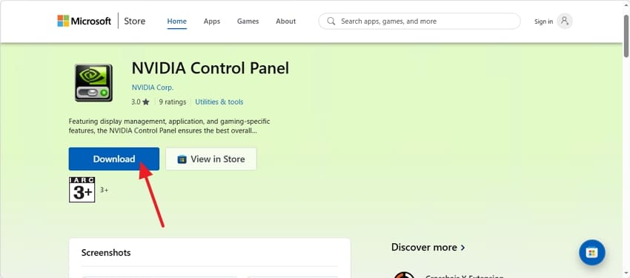Open the About tab

285,21
